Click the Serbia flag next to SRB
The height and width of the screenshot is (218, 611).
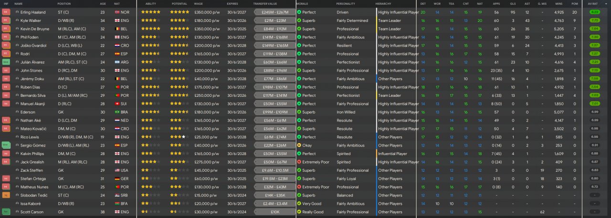pyautogui.click(x=117, y=195)
